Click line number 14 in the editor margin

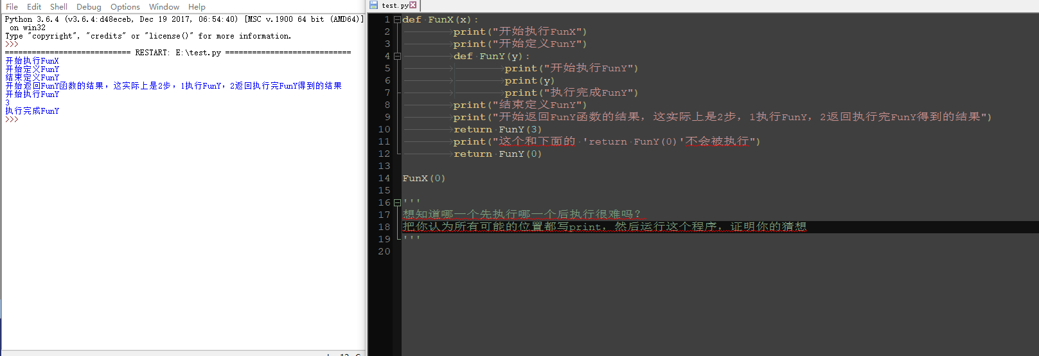(x=384, y=179)
